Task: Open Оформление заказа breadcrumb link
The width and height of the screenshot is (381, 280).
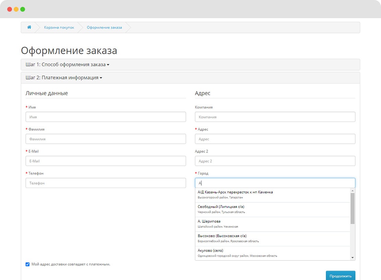Action: pos(105,27)
